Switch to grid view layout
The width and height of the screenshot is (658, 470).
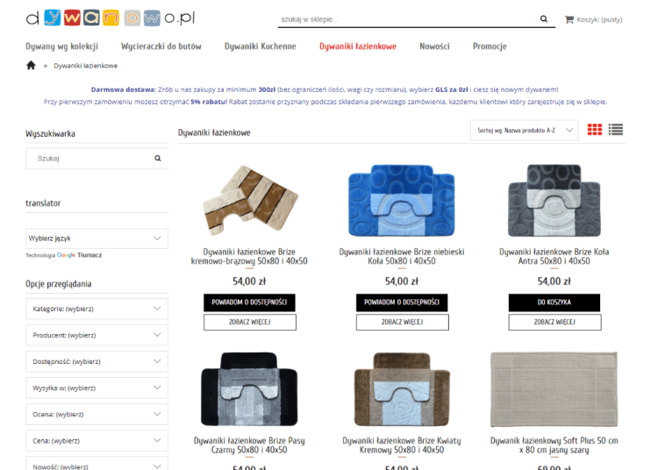tap(594, 130)
